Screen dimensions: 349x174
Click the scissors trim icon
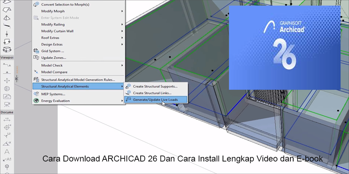17,78
